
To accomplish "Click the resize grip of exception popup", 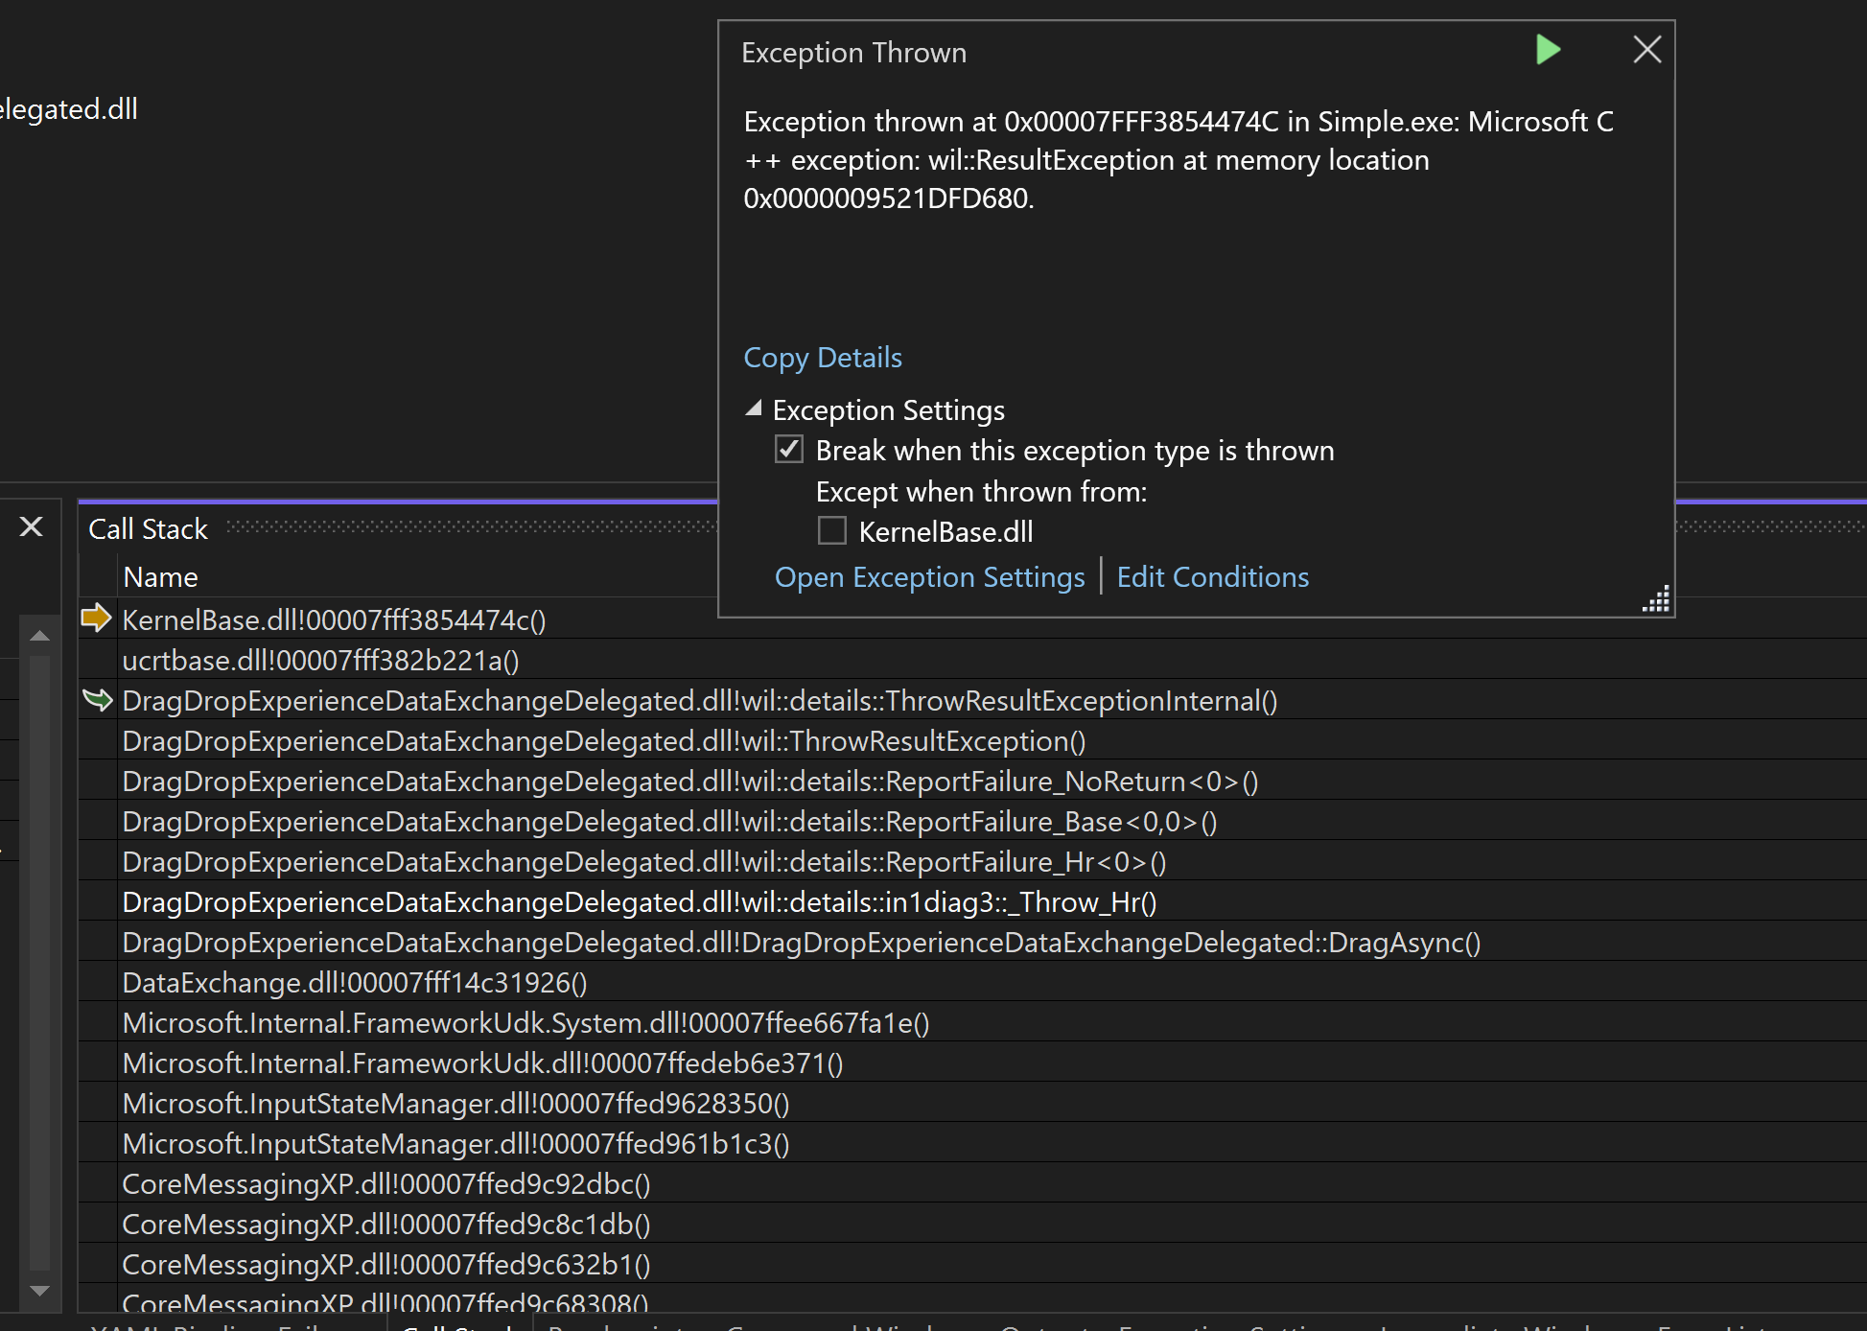I will tap(1657, 600).
